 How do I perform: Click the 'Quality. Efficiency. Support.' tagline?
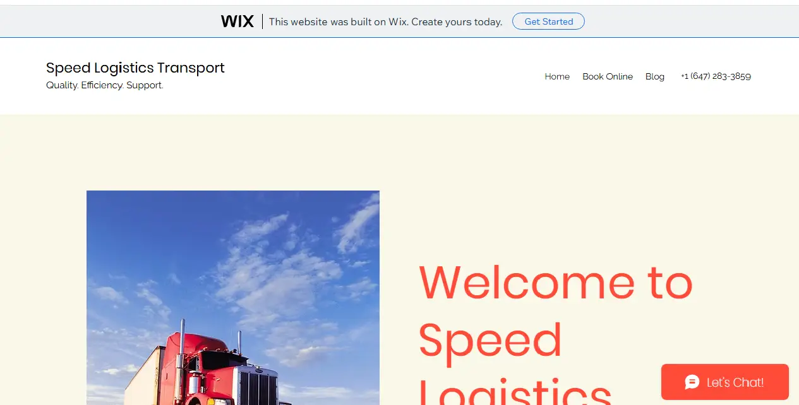(x=105, y=85)
